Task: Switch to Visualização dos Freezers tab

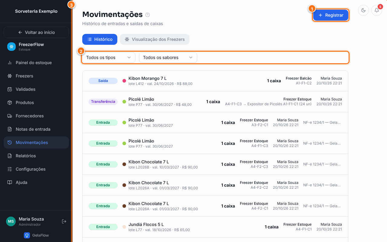Action: (x=154, y=39)
